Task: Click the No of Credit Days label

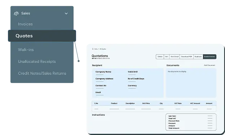Action: (x=136, y=79)
